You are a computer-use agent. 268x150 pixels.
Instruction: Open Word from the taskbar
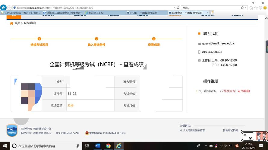pos(98,146)
